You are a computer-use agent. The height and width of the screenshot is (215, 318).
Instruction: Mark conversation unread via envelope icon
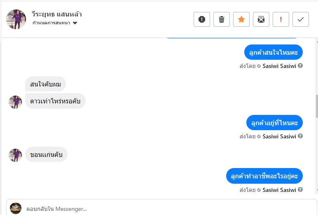point(261,19)
